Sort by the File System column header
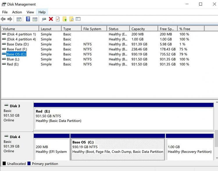Viewport: 218px width, 171px height. (94, 29)
